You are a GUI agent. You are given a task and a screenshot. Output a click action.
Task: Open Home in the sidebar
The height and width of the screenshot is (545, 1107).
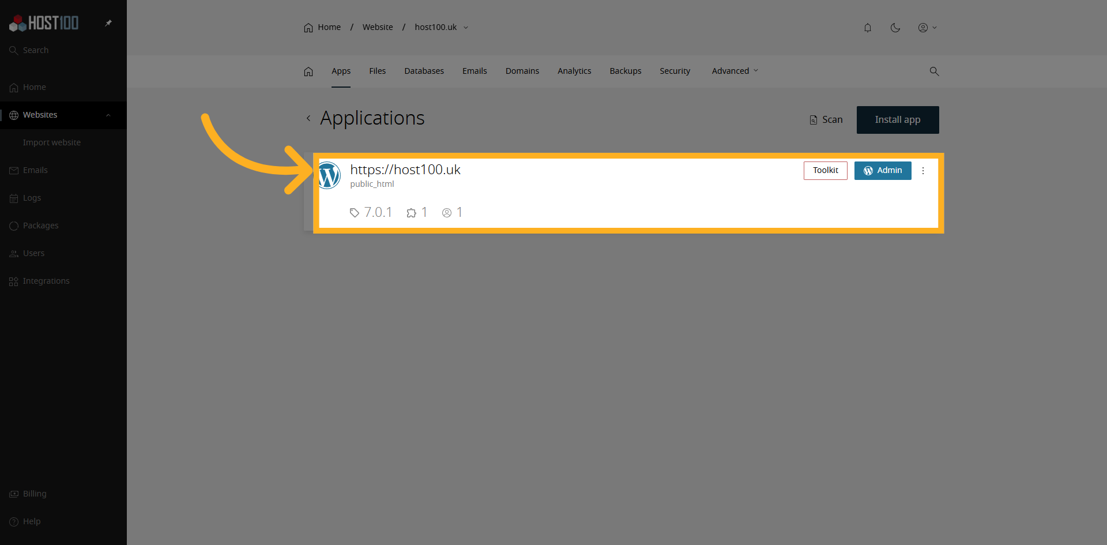click(63, 87)
